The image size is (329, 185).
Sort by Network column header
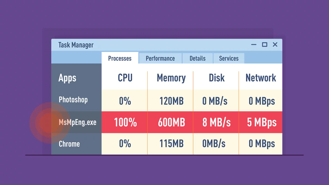click(x=261, y=78)
